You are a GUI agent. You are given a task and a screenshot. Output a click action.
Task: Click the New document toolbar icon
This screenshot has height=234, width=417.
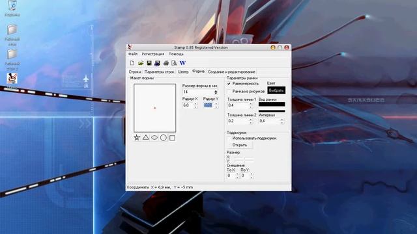click(x=132, y=63)
